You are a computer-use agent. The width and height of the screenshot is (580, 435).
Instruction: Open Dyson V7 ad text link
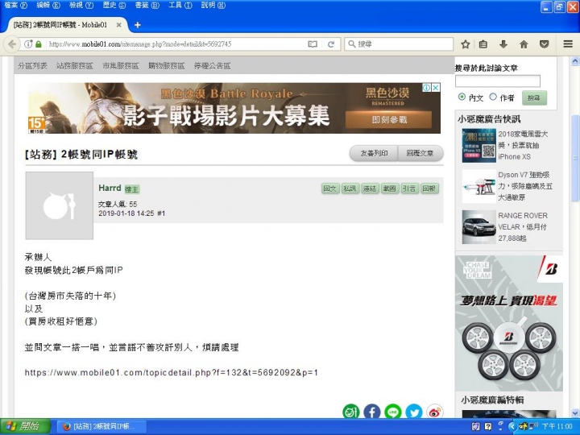[x=525, y=186]
